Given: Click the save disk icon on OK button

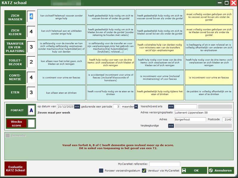Looking at the screenshot, I should 184,171.
